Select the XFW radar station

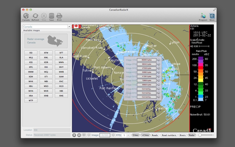click(x=46, y=53)
